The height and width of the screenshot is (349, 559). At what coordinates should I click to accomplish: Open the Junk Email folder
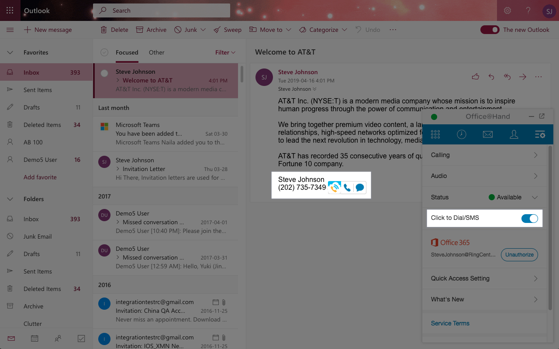click(x=46, y=236)
